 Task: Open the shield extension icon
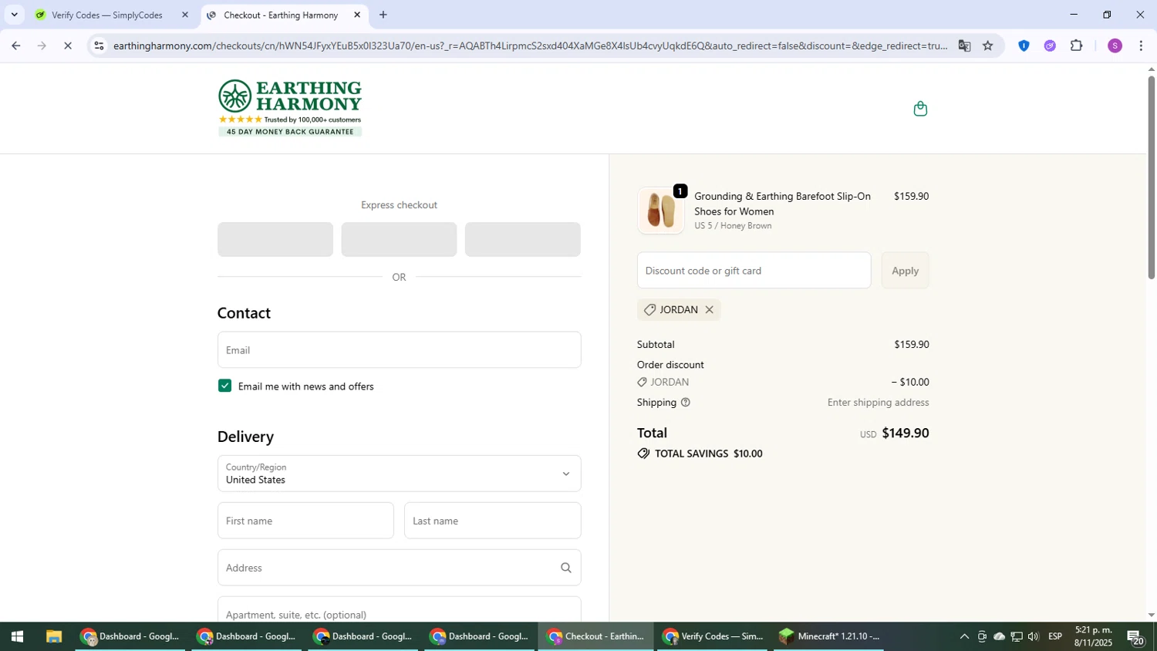click(x=1024, y=46)
